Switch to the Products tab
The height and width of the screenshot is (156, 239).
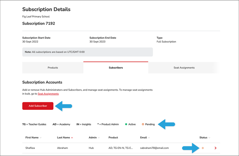[x=53, y=68]
